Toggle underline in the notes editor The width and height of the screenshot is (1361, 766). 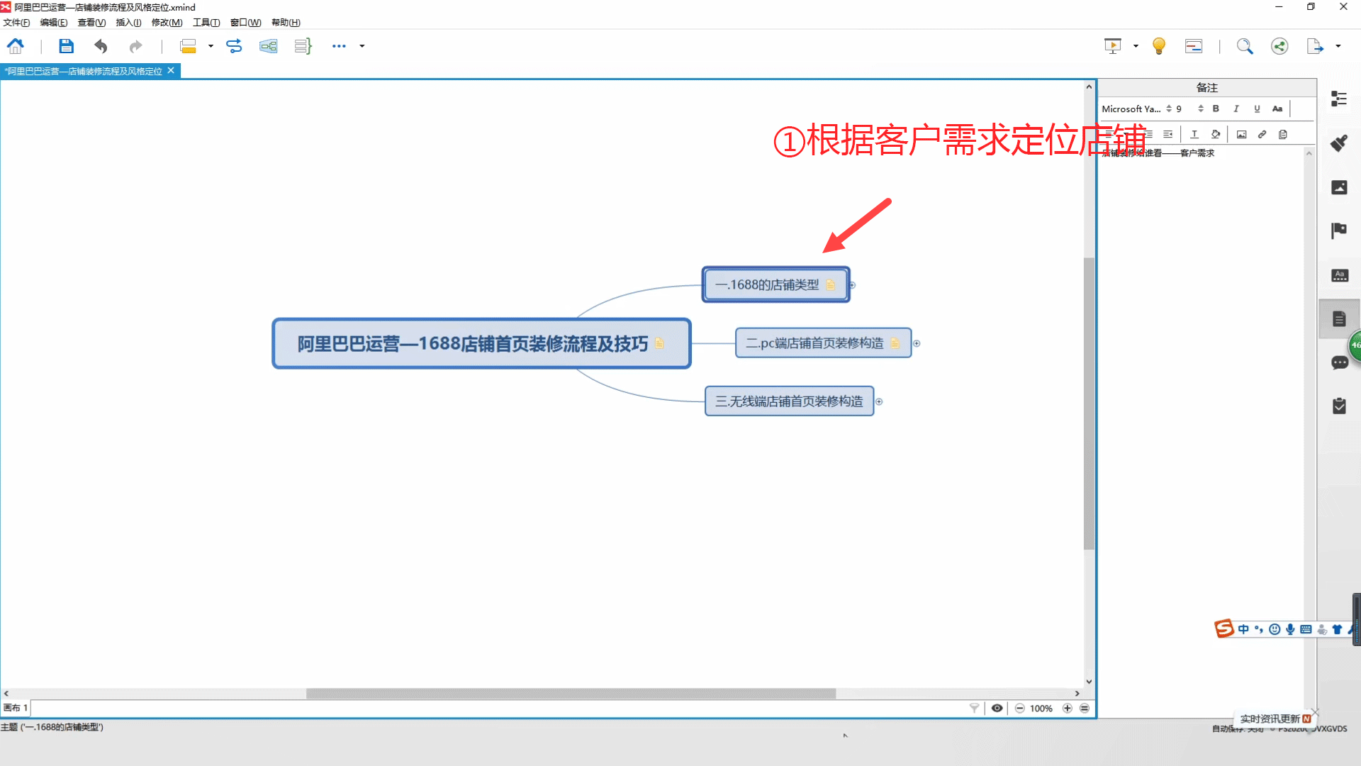click(1257, 109)
